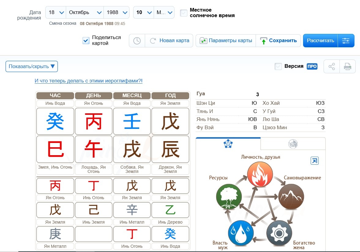Select the Earth mountain element circle
Viewport: 360px width, 252px height.
point(291,197)
